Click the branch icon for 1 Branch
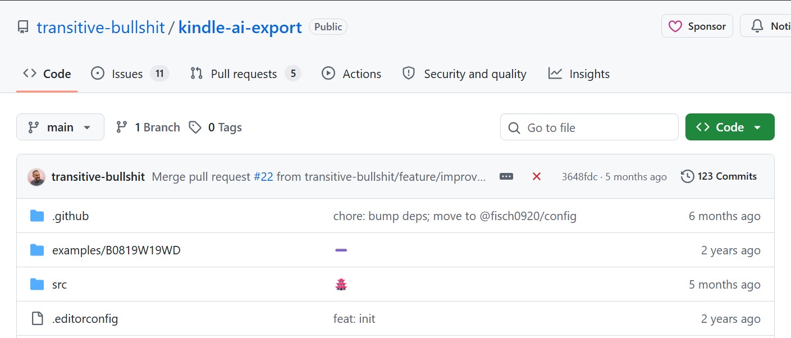 tap(122, 127)
